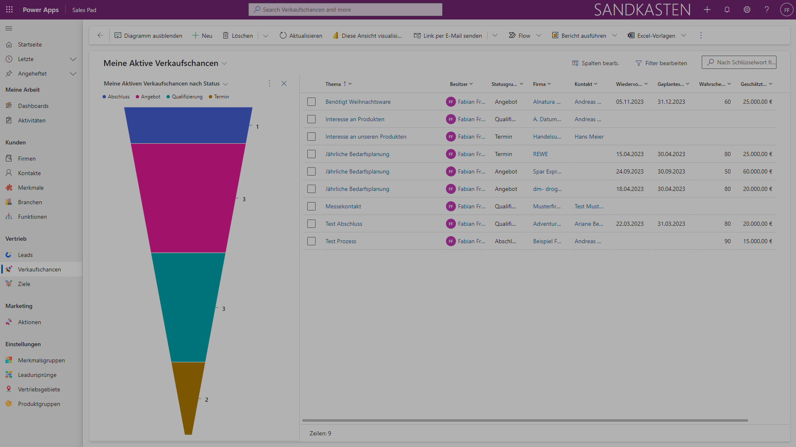Open help question mark

click(x=767, y=10)
